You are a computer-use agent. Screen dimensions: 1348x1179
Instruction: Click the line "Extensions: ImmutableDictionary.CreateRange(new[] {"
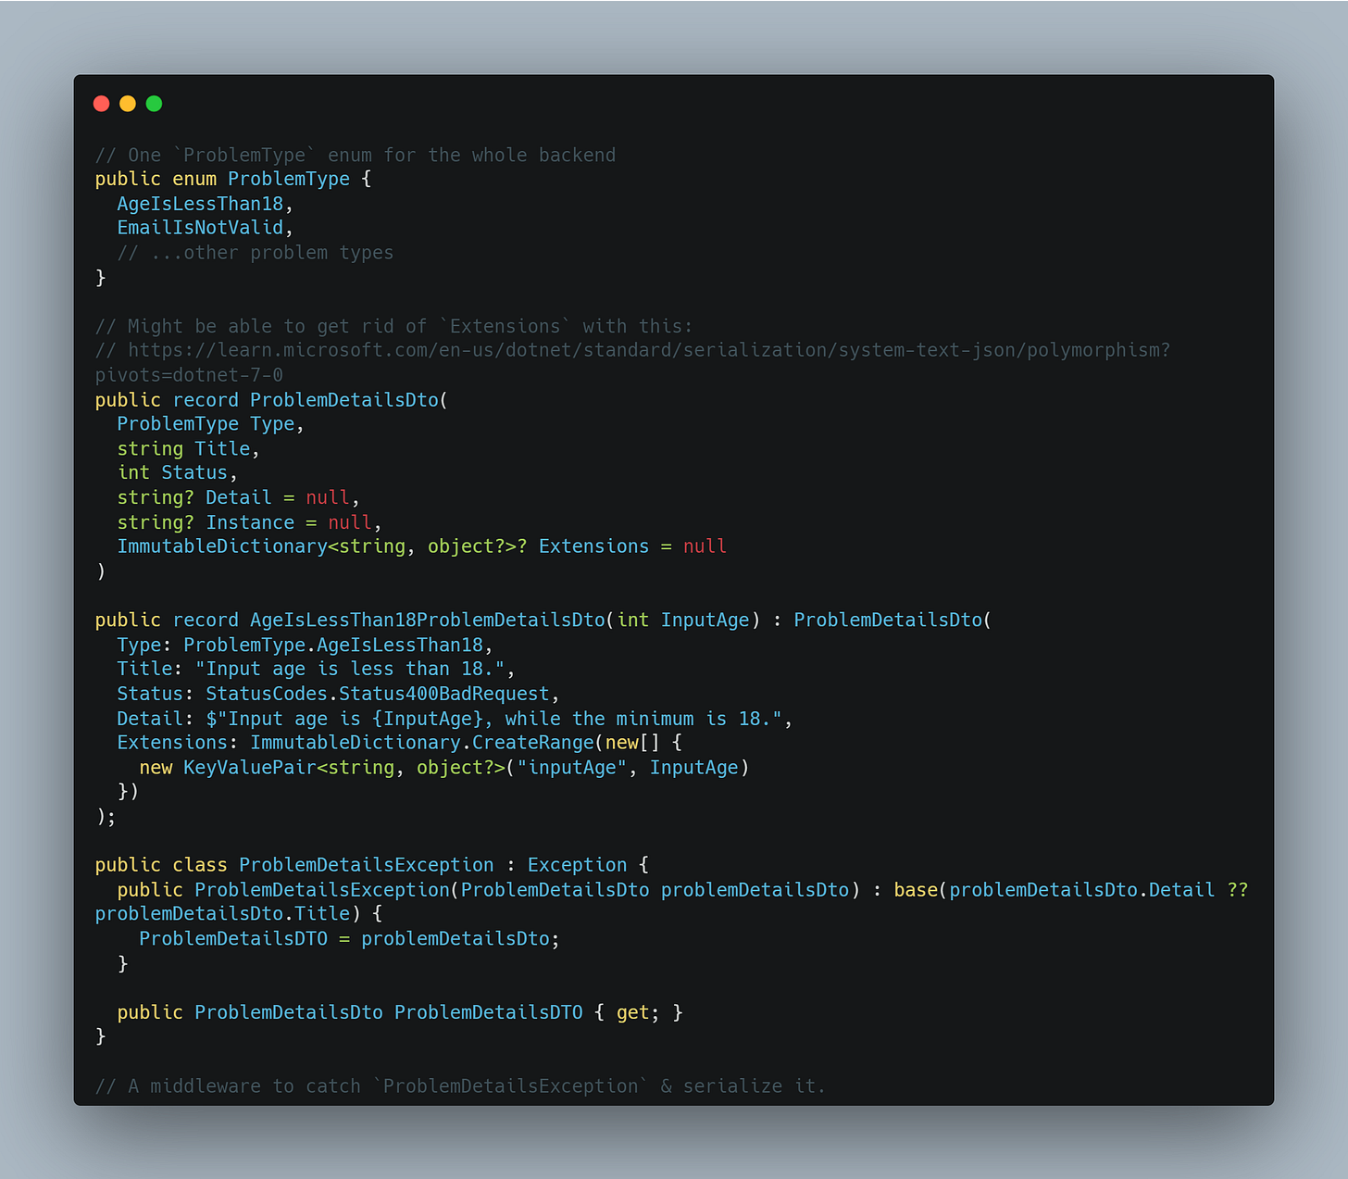[x=399, y=743]
